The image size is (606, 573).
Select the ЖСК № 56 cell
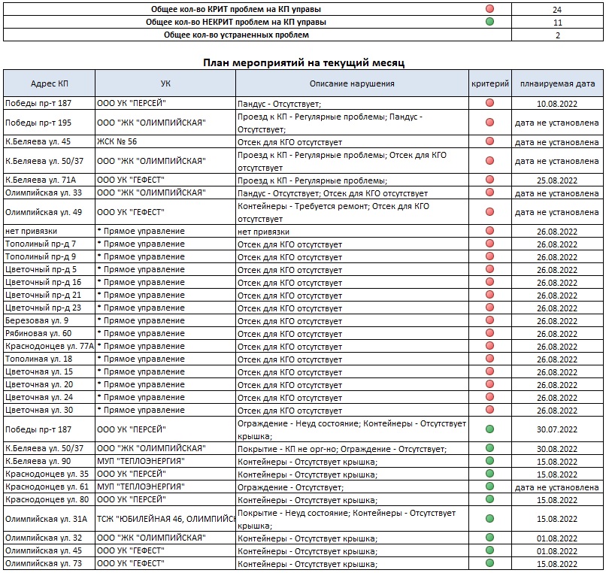pos(165,141)
